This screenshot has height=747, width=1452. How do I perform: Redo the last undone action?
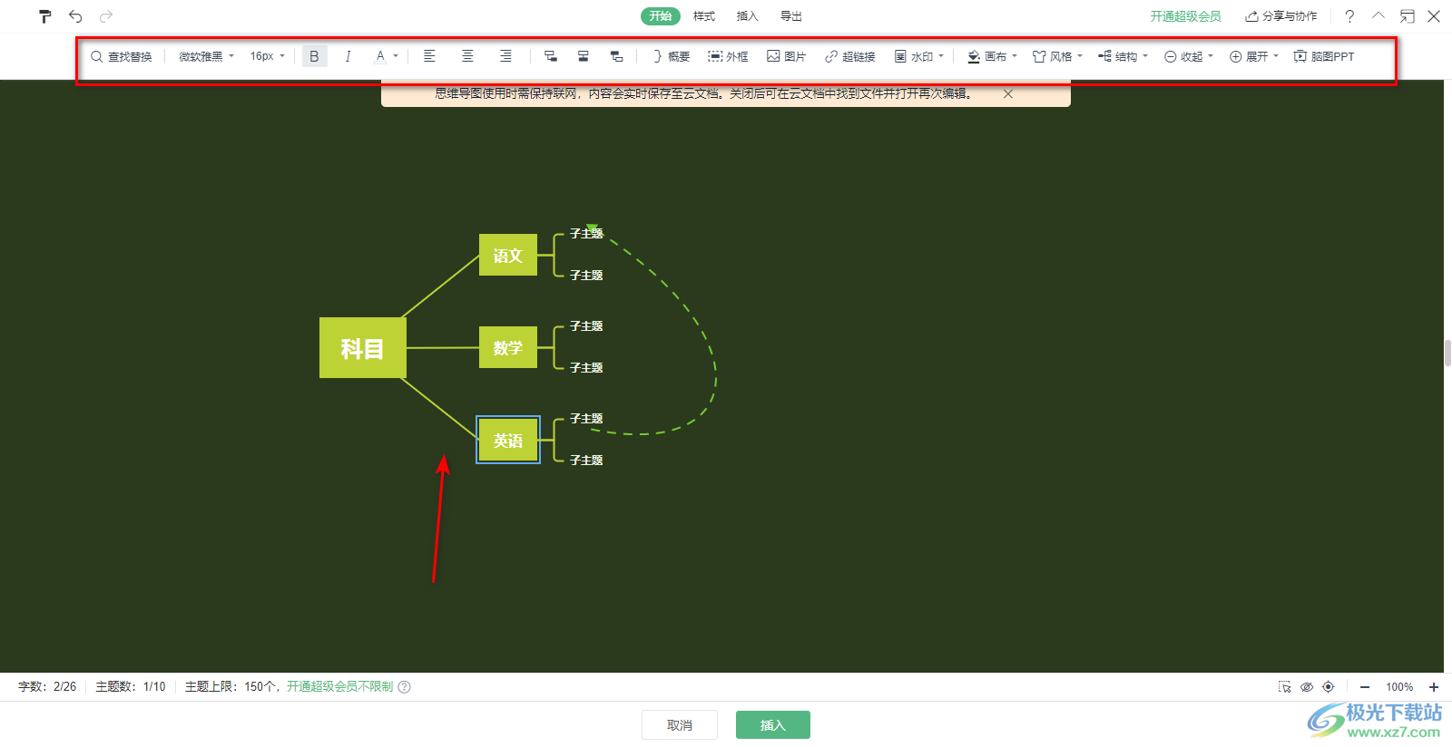pos(106,16)
